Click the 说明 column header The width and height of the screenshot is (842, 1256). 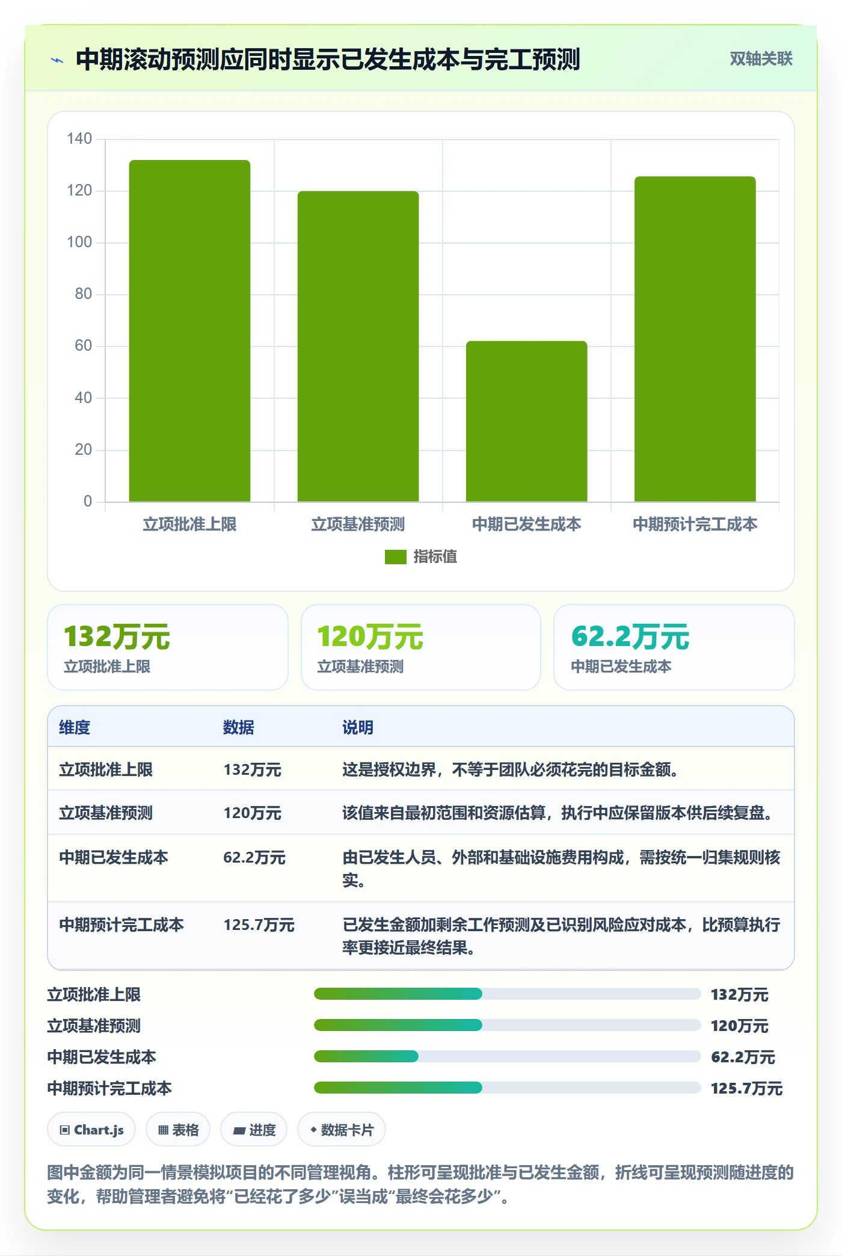tap(358, 727)
